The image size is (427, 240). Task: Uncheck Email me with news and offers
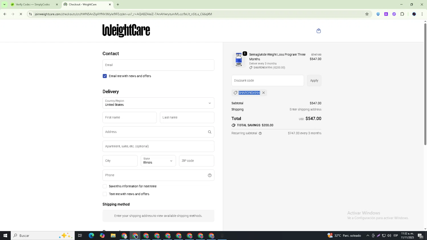[x=105, y=76]
